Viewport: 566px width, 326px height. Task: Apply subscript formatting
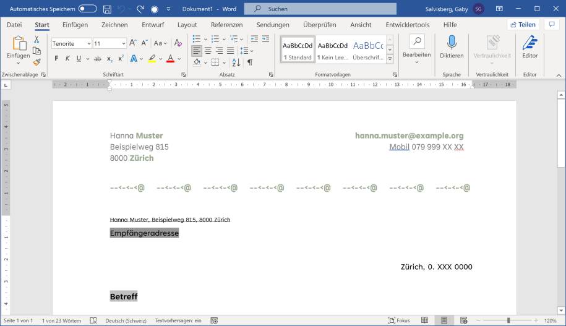(x=109, y=59)
